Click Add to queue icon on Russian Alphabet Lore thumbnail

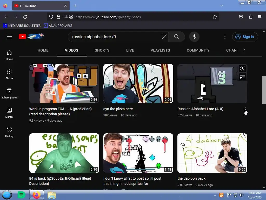(243, 77)
